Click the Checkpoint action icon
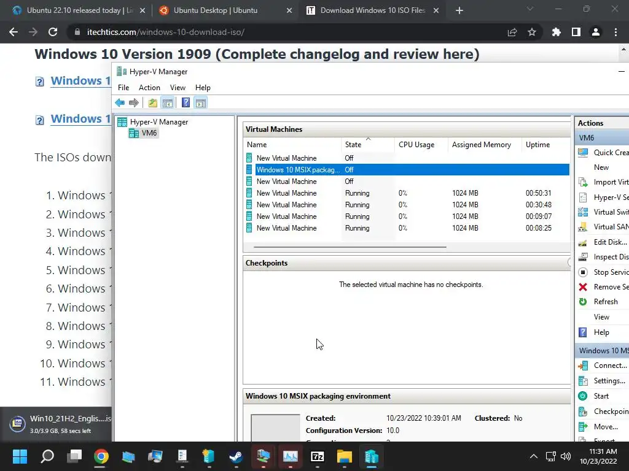Viewport: 629px width, 471px height. point(583,412)
